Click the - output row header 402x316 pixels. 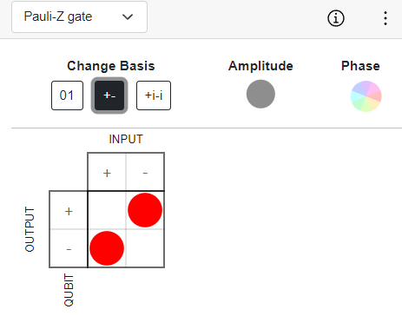tap(69, 248)
